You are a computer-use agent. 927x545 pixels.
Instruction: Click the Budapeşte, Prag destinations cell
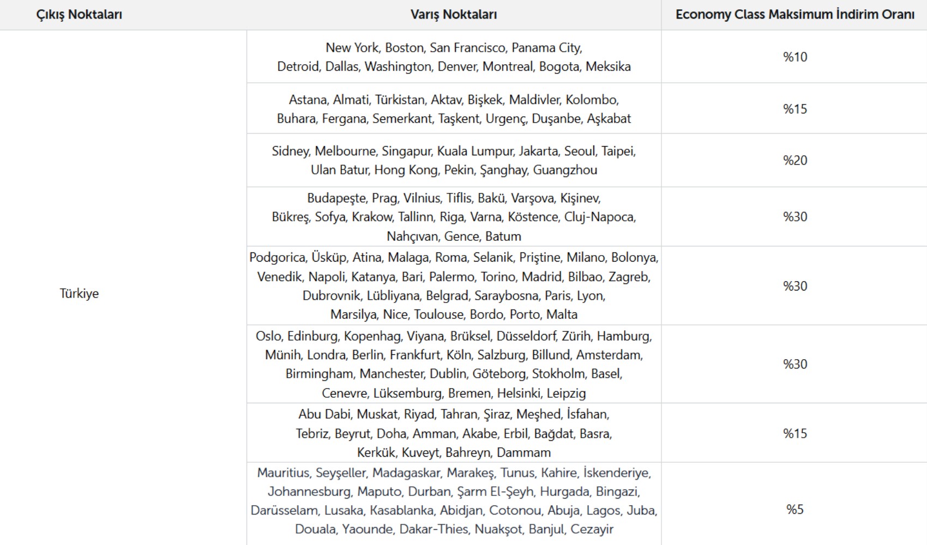click(x=454, y=217)
